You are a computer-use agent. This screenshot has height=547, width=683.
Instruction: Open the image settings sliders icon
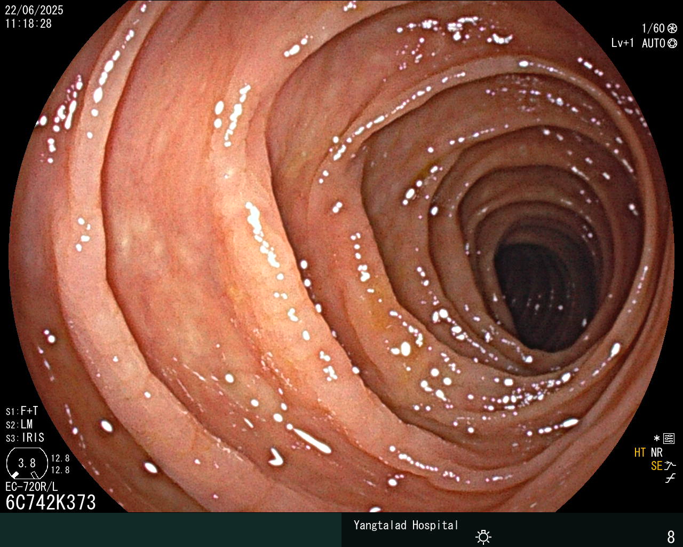(x=669, y=439)
